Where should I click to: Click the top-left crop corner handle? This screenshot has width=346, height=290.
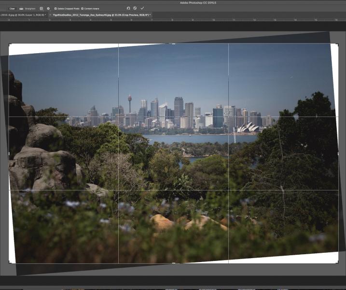pos(10,44)
